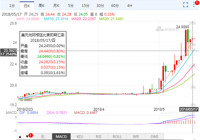Click 开盘 value 24.2450(0.00%) in tooltip
Screen dimensions: 200x140
coord(52,46)
